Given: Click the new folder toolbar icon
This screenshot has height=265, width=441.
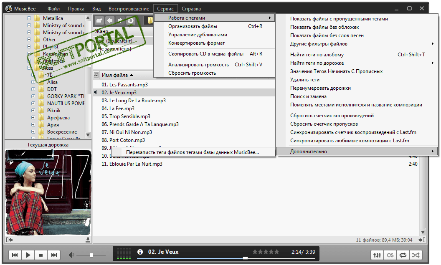Looking at the screenshot, I should [x=99, y=20].
